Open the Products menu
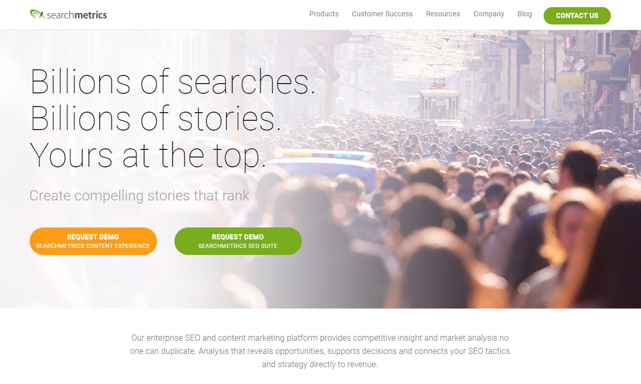 324,14
